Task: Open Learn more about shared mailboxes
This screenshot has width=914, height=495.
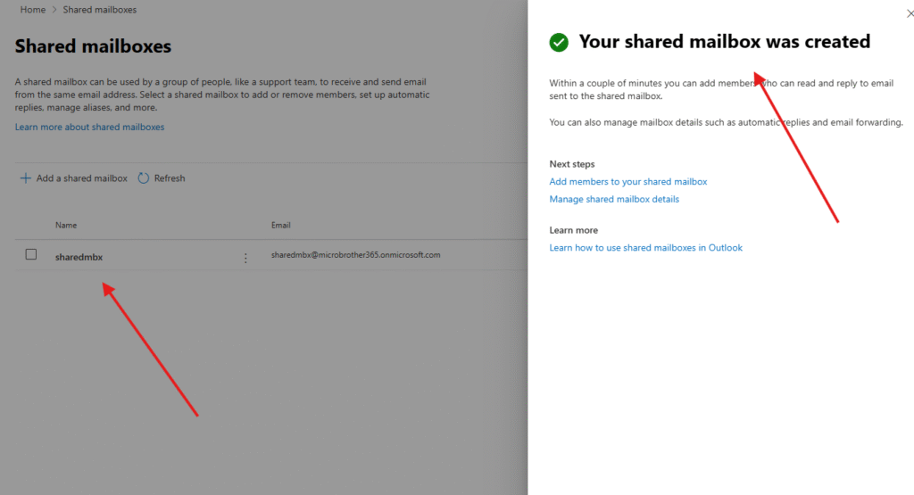Action: tap(89, 128)
